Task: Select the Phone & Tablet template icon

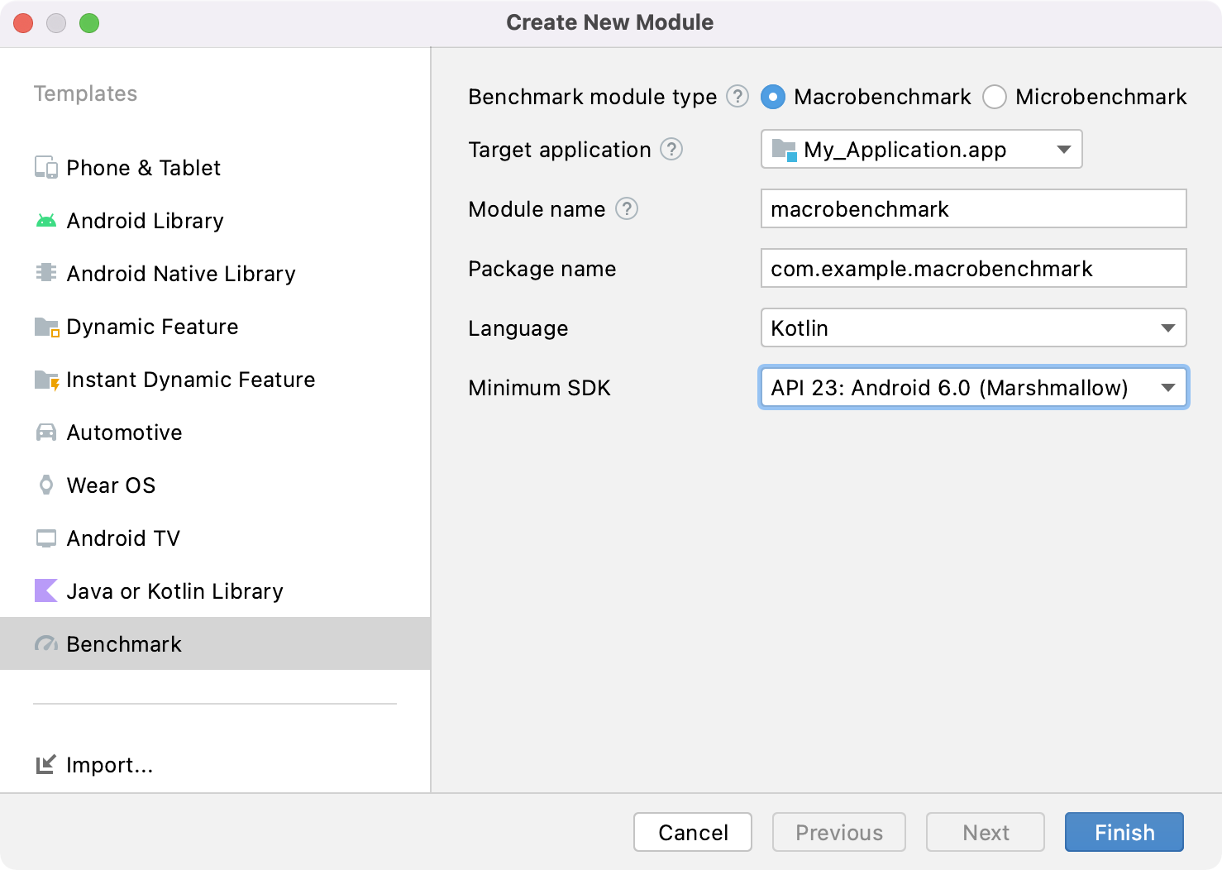Action: coord(45,167)
